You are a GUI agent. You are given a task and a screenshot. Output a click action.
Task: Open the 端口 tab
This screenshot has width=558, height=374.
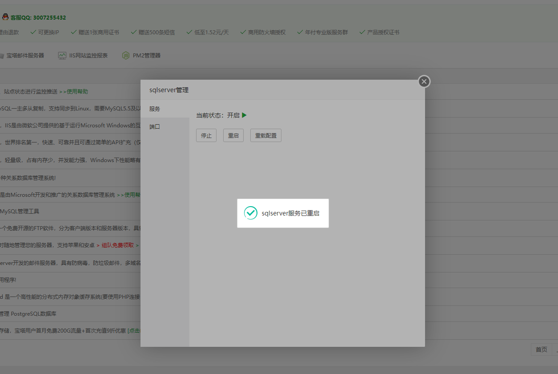pos(165,126)
